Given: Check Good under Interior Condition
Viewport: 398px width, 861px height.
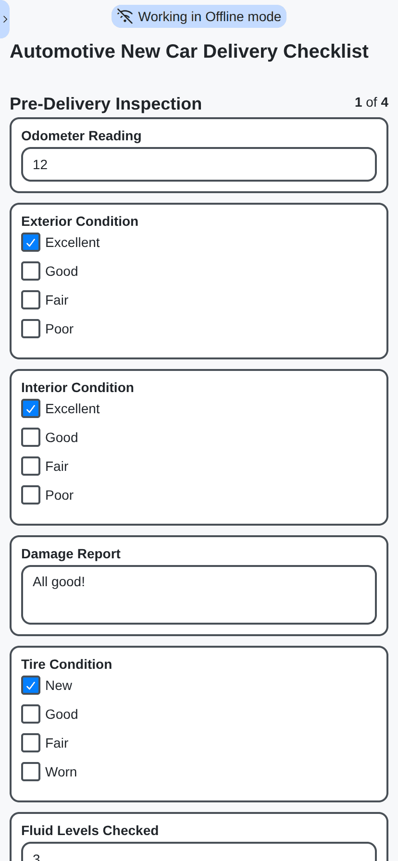Looking at the screenshot, I should pos(30,437).
